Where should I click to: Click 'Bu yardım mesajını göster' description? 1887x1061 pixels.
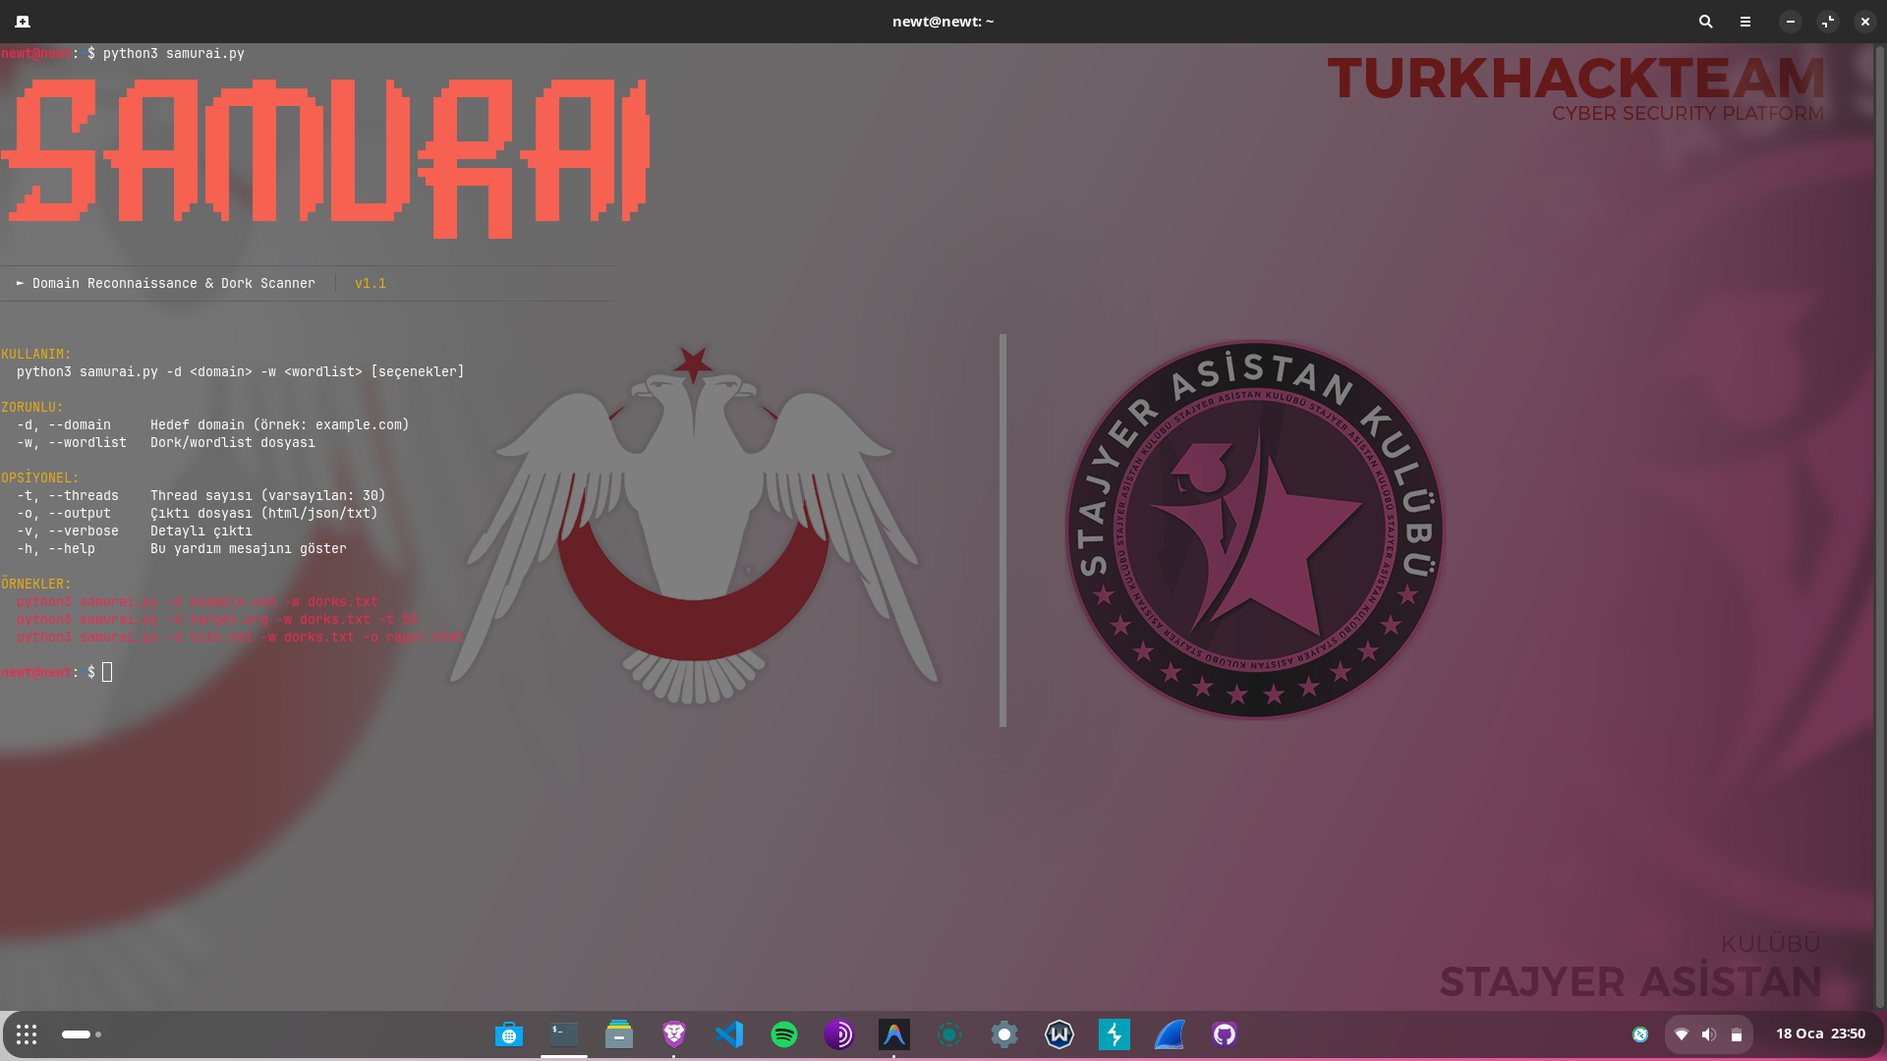249,549
